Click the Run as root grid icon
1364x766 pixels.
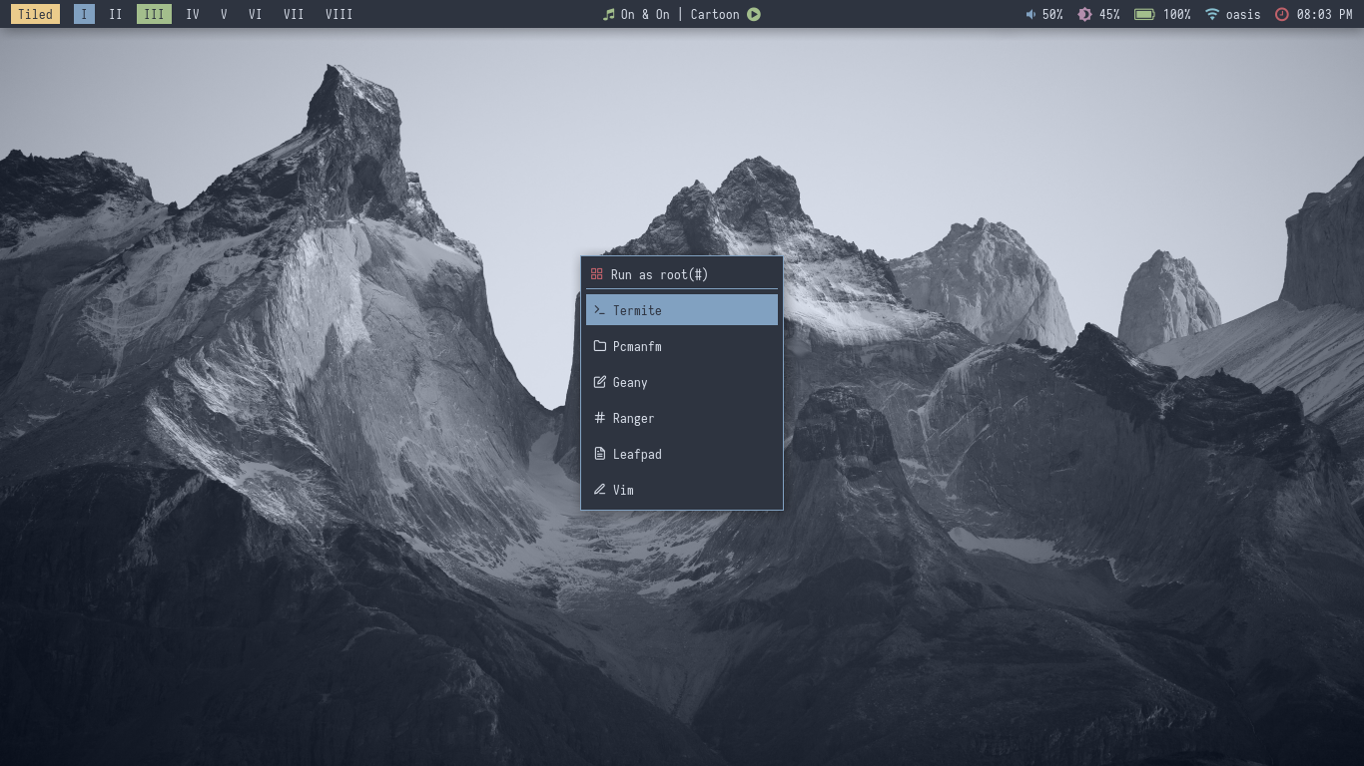click(x=596, y=274)
